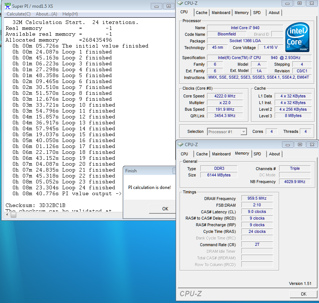Click the QPI Link 3454.3 MHz value
The width and height of the screenshot is (319, 303).
(x=225, y=116)
